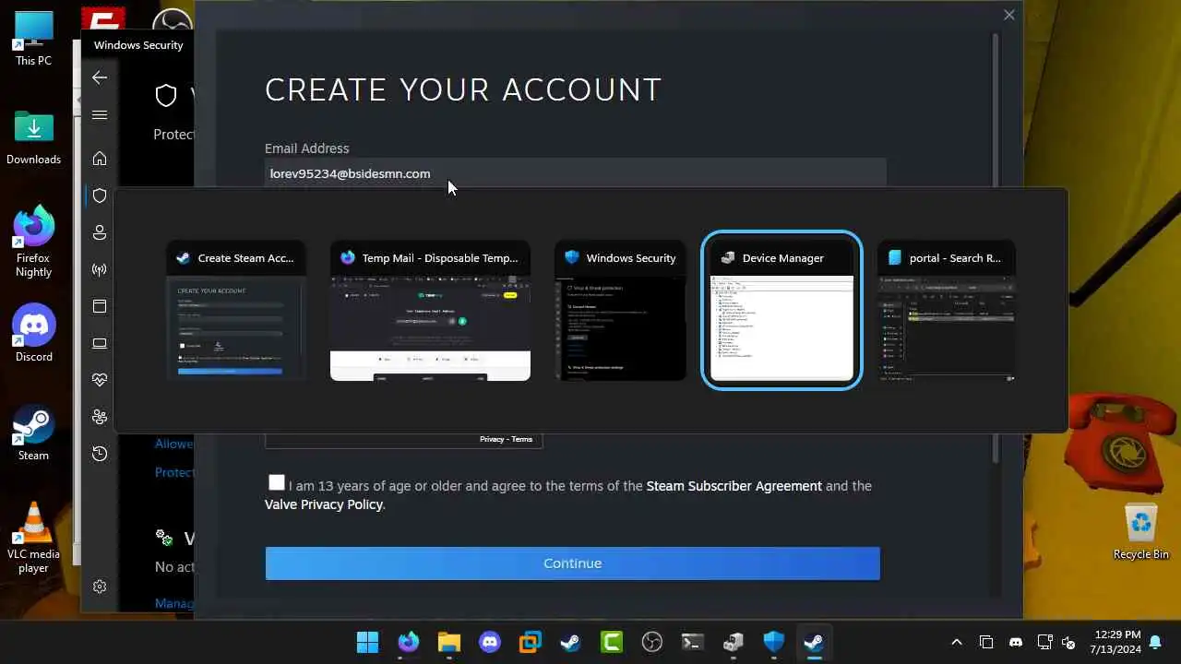Open Windows Start menu
The height and width of the screenshot is (664, 1181).
click(367, 642)
